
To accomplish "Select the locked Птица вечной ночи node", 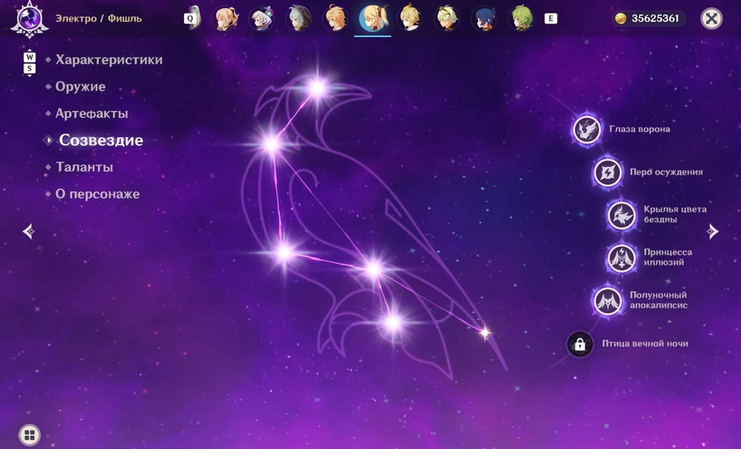I will (x=580, y=344).
